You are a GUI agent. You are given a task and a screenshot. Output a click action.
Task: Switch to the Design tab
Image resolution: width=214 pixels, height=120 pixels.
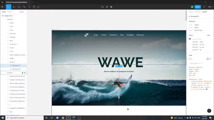click(191, 12)
